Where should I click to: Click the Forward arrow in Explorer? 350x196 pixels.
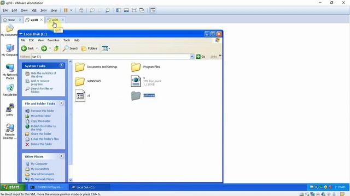coord(44,48)
